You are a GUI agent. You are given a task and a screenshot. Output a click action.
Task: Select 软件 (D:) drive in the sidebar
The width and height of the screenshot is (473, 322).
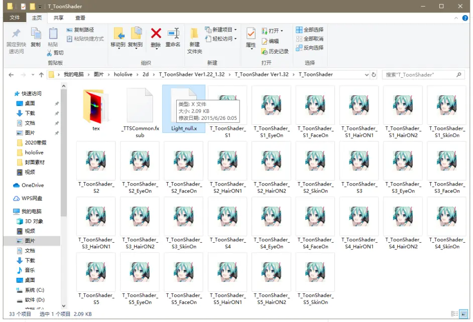(x=30, y=300)
